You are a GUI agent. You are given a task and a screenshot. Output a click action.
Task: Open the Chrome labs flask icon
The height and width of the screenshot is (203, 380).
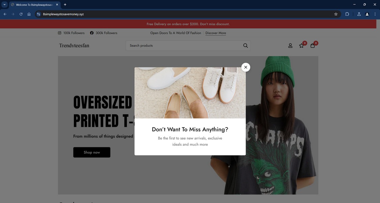[359, 14]
